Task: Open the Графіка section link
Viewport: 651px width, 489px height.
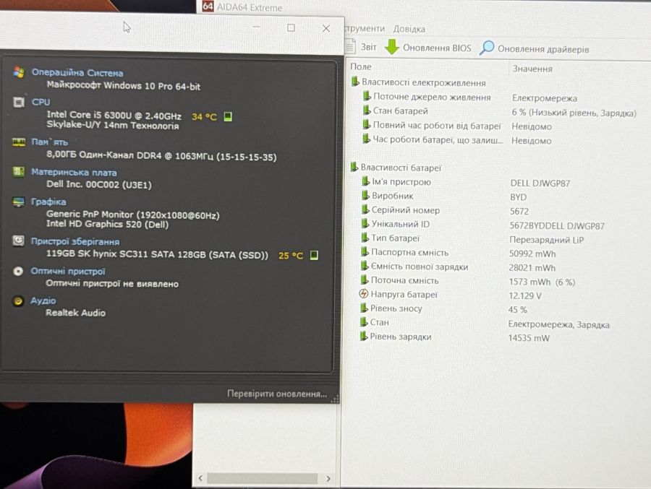Action: point(48,202)
